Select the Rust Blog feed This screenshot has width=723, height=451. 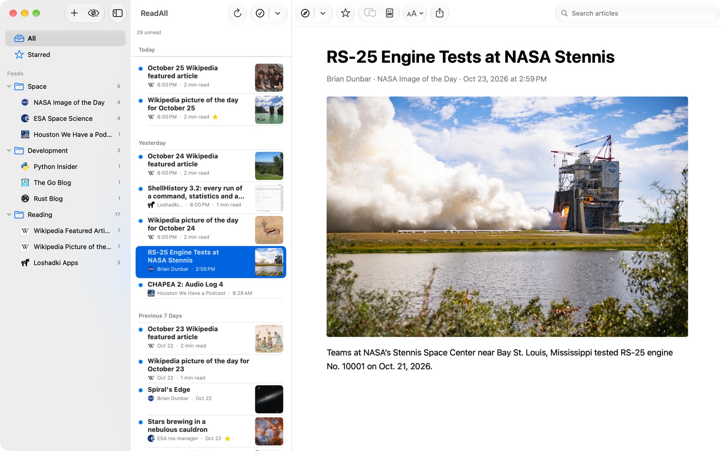click(x=65, y=198)
